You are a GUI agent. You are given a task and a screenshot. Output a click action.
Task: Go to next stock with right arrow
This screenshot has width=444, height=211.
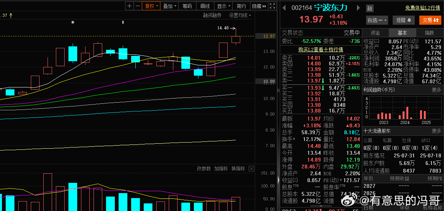(x=358, y=8)
